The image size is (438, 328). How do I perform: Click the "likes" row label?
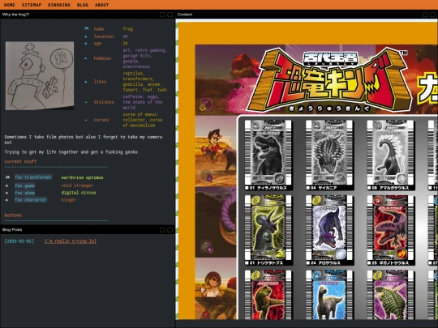coord(100,82)
